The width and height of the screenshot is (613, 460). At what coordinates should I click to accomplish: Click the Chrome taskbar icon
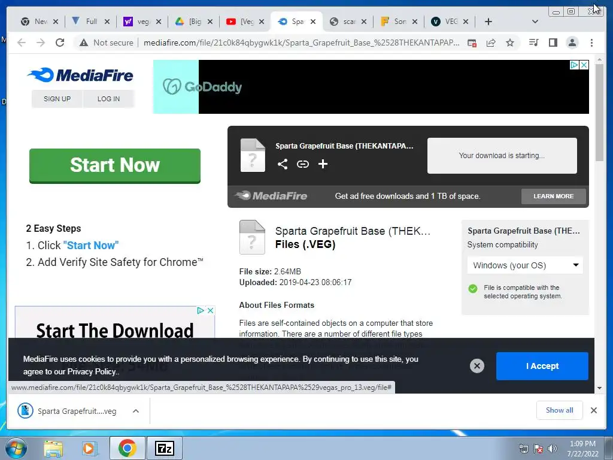(127, 448)
